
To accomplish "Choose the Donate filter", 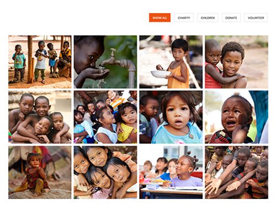I will 231,18.
